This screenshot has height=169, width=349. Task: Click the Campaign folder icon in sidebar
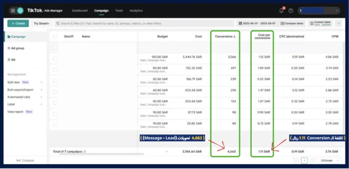point(9,37)
